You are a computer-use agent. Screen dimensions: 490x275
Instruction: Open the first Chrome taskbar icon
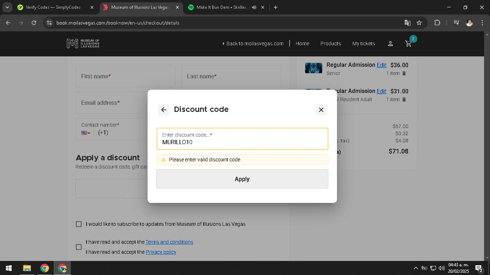pos(45,268)
